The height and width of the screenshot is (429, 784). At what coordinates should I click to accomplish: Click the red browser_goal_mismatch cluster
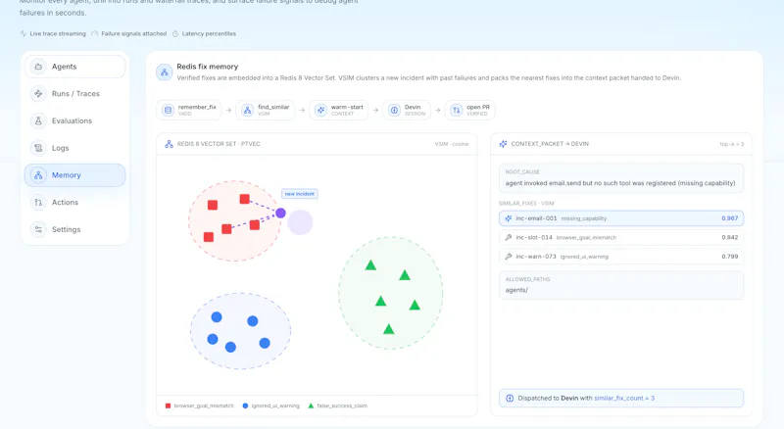234,221
